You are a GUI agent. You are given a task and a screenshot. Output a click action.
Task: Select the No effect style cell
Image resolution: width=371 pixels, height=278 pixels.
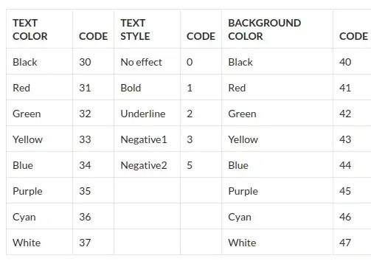click(147, 61)
